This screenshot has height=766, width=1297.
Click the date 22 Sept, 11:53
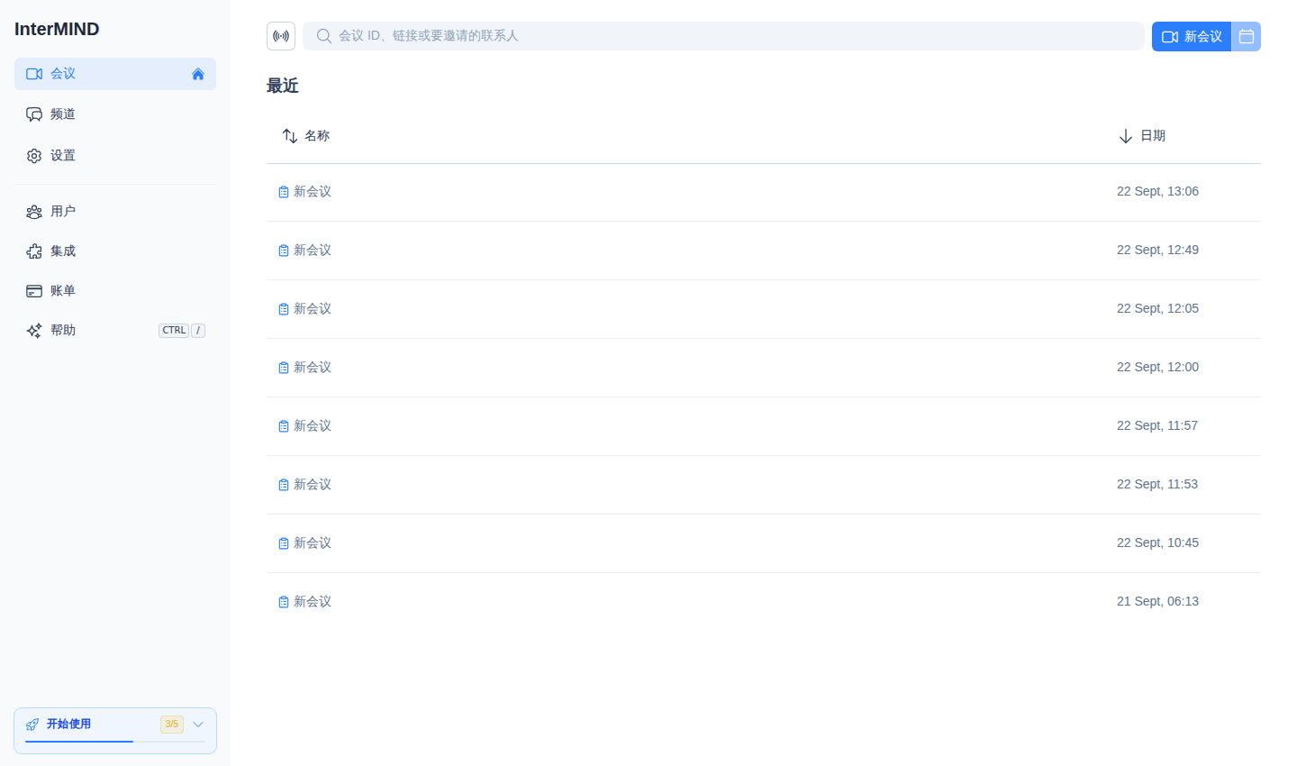click(x=1157, y=485)
